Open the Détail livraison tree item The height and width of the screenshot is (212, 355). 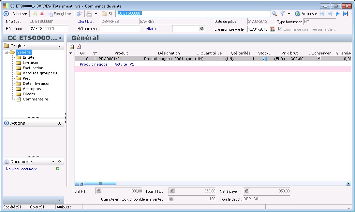click(x=37, y=83)
